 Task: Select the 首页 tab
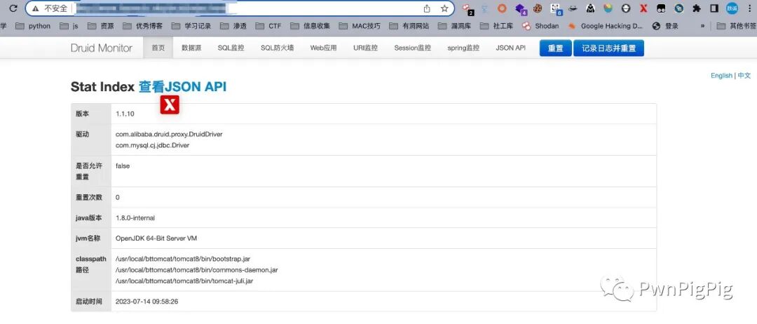coord(158,48)
